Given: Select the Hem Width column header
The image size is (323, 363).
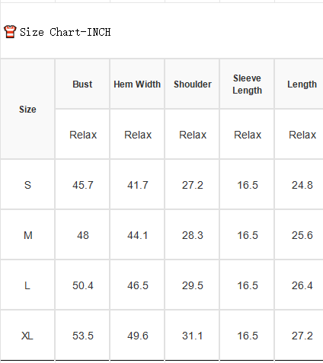Looking at the screenshot, I should tap(137, 84).
